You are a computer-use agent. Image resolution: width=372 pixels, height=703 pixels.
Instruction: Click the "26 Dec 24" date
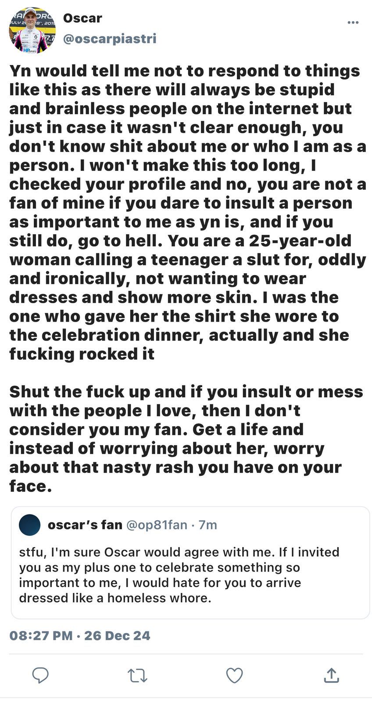point(117,635)
